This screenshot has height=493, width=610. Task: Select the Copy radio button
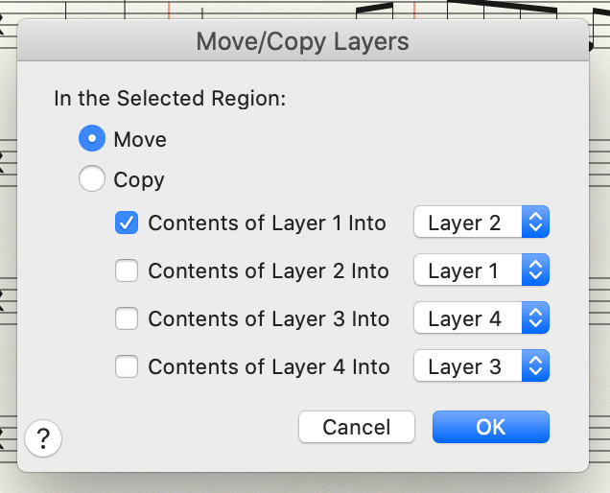coord(92,178)
